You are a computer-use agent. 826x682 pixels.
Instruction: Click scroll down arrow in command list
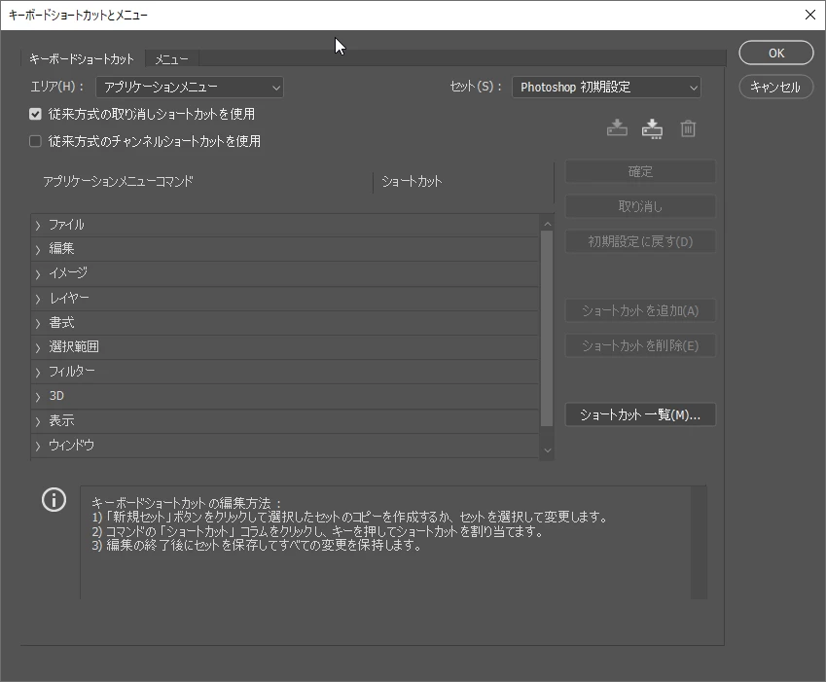[x=548, y=450]
